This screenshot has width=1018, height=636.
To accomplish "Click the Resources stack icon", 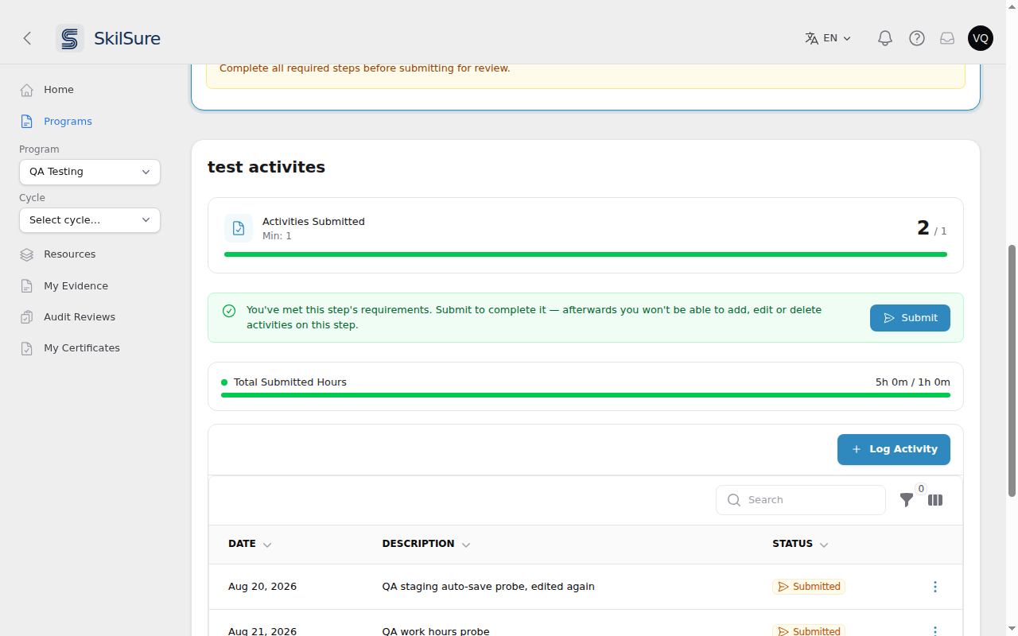I will 27,254.
